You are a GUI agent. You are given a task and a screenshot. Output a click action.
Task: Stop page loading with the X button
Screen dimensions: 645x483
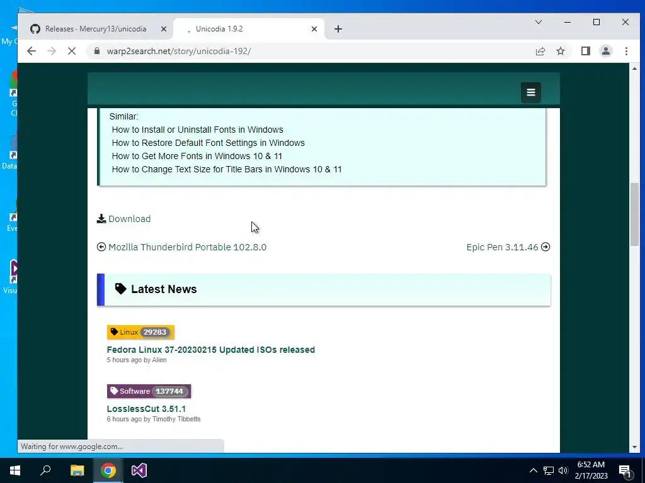(72, 51)
